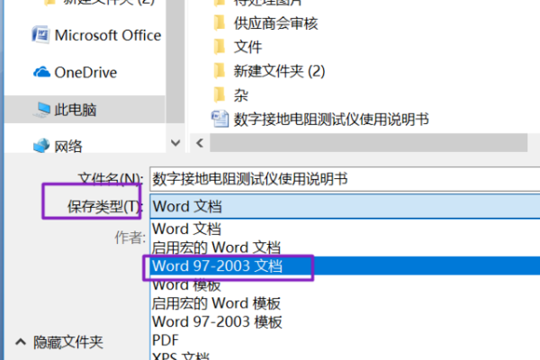Select the 数字接地电阻测试仪使用说明书 file name in list

point(331,120)
